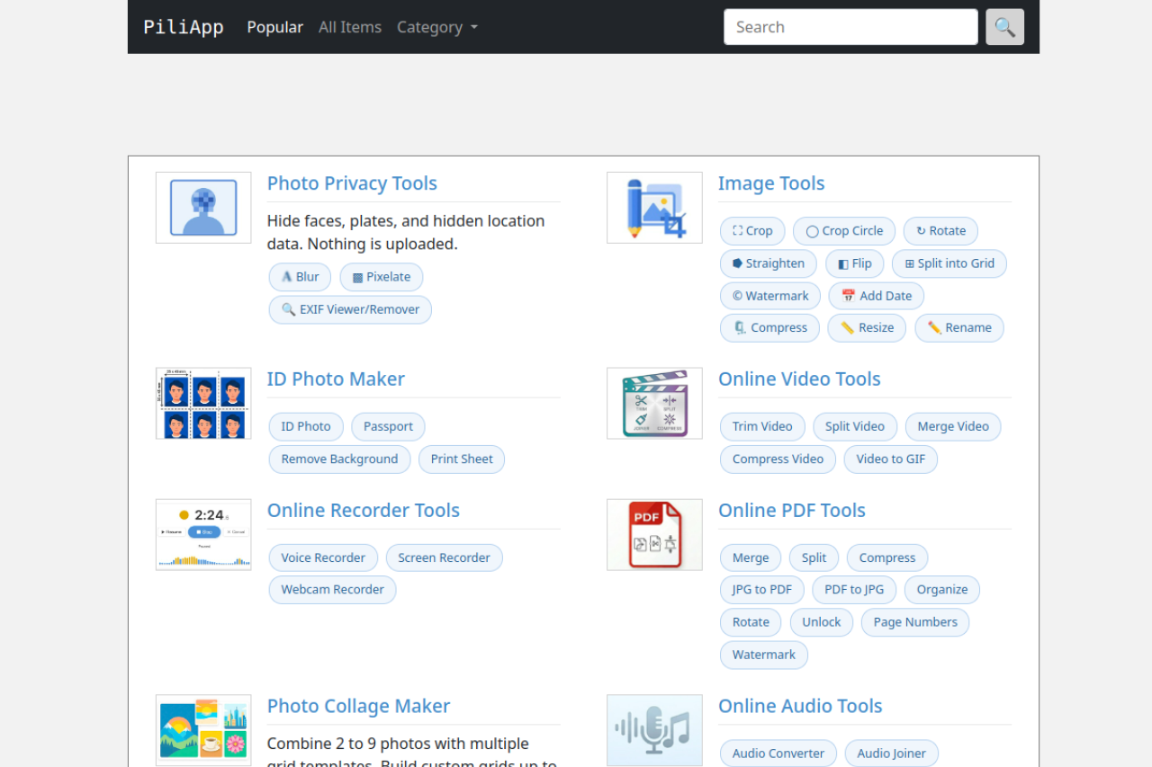Open JPG to PDF
Image resolution: width=1152 pixels, height=767 pixels.
(x=762, y=590)
